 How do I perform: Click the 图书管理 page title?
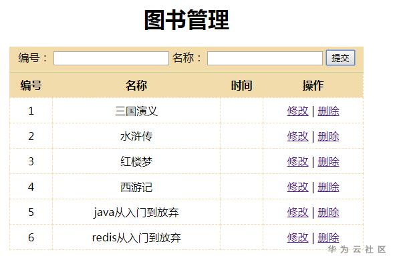tap(186, 20)
